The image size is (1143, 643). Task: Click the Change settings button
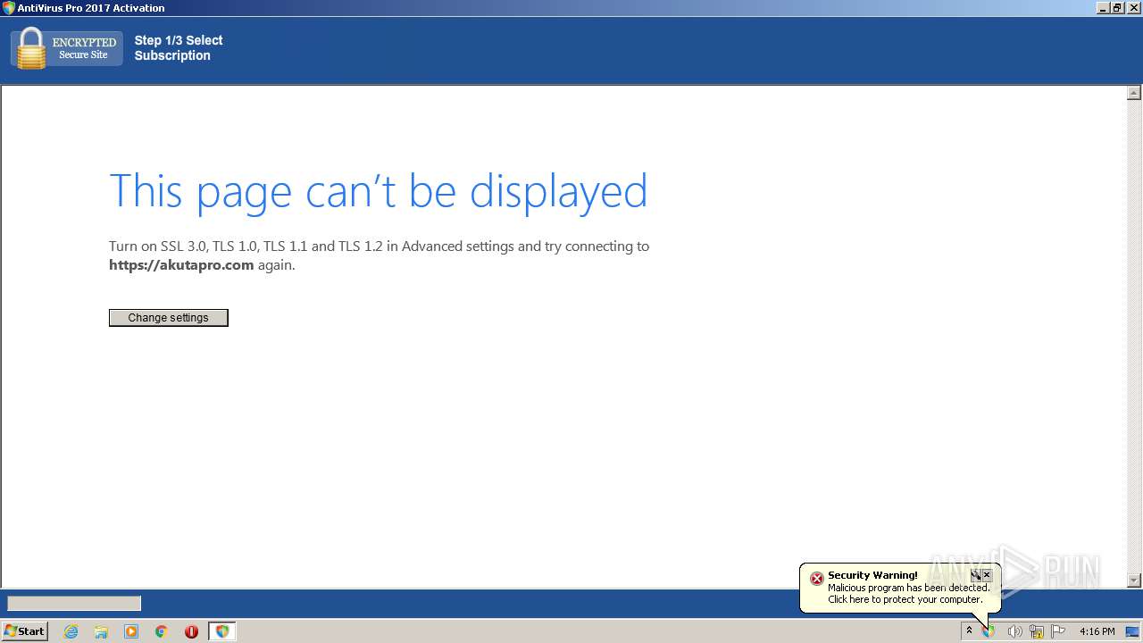169,318
